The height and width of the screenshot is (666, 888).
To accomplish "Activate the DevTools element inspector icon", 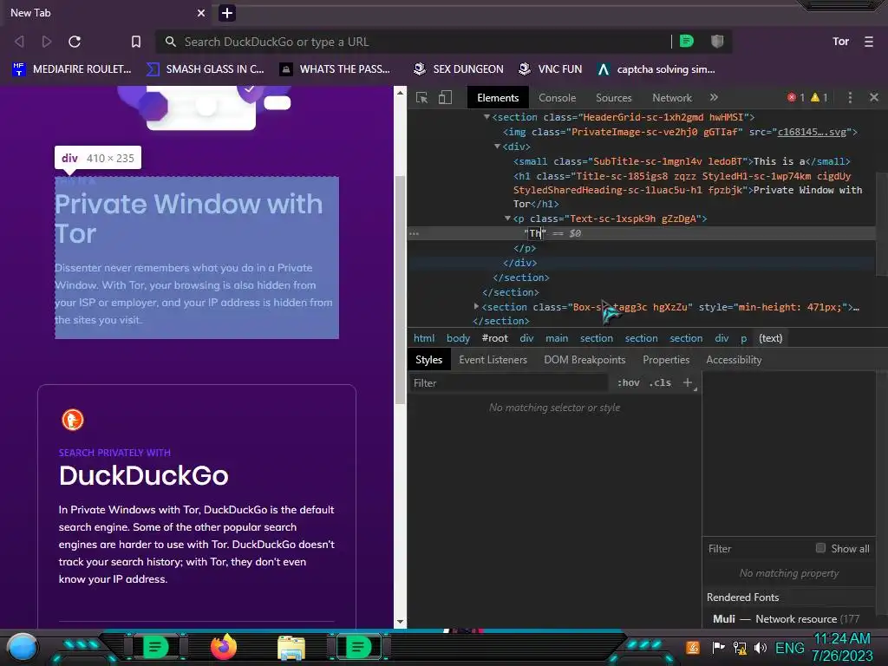I will pyautogui.click(x=422, y=97).
